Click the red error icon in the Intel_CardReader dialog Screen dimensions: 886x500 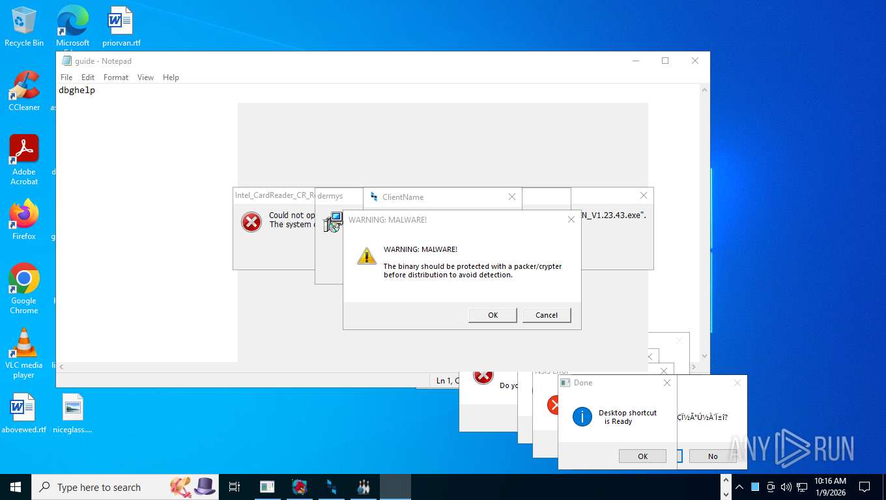(x=251, y=222)
